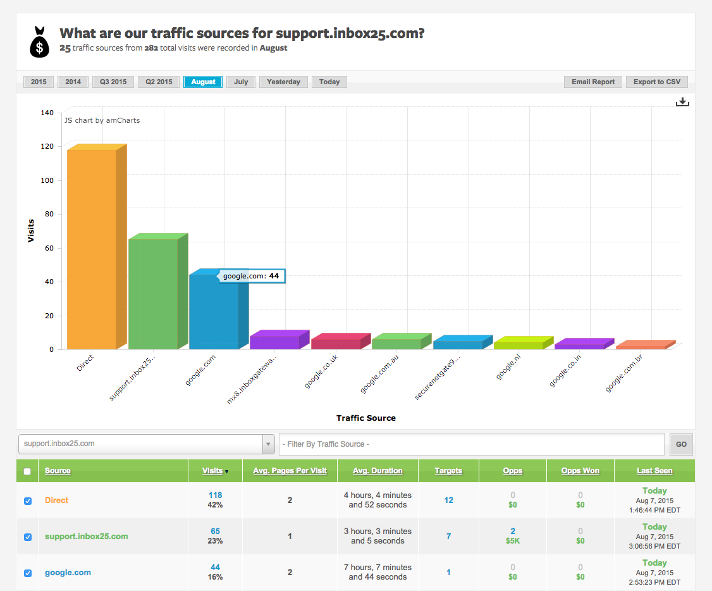Viewport: 712px width, 591px height.
Task: Show Yesterday's traffic sources
Action: [283, 82]
